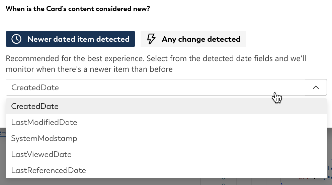
Task: Choose LastViewedDate from the options
Action: (166, 154)
